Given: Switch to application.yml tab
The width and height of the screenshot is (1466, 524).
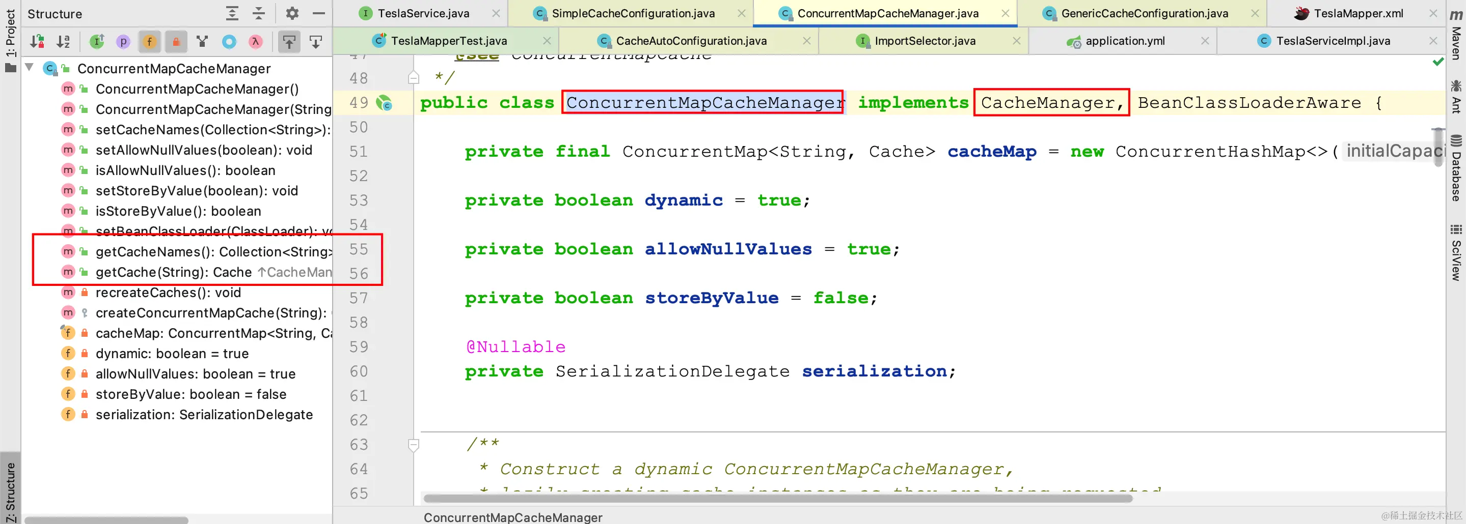Looking at the screenshot, I should [1125, 41].
